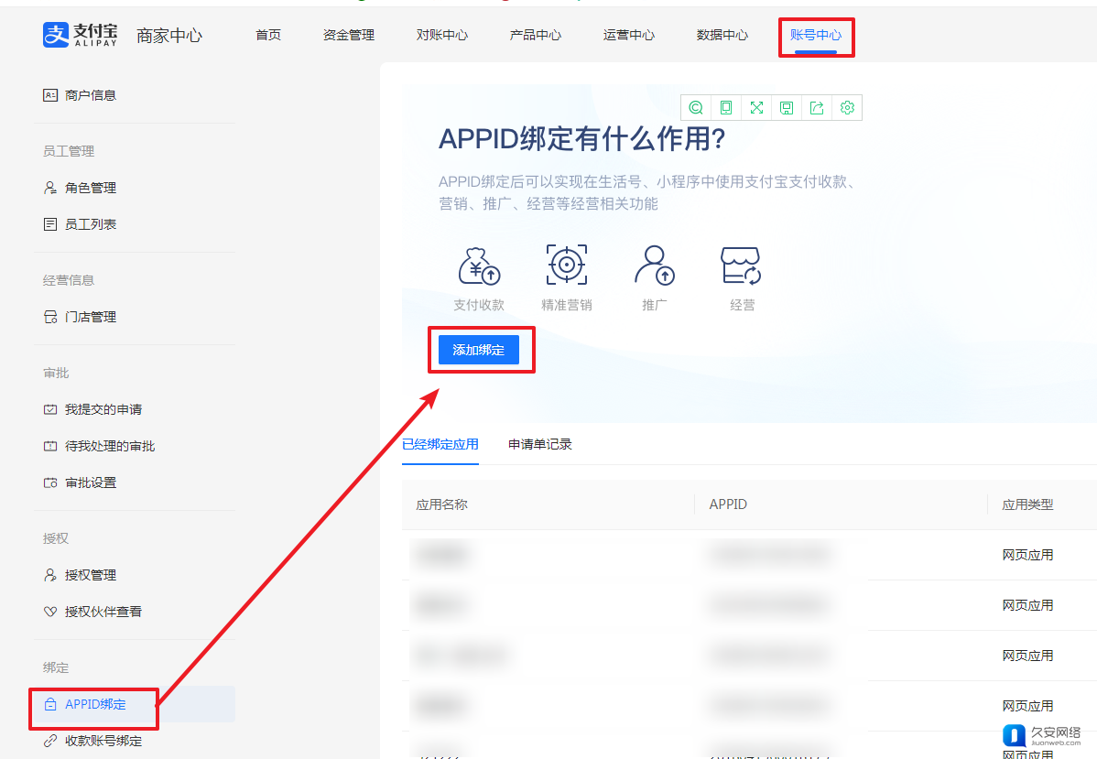Select the 已经绑定应用 tab
This screenshot has width=1097, height=759.
tap(440, 444)
